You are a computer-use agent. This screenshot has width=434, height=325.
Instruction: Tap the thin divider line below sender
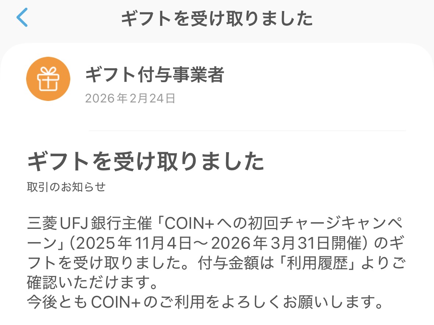click(247, 130)
